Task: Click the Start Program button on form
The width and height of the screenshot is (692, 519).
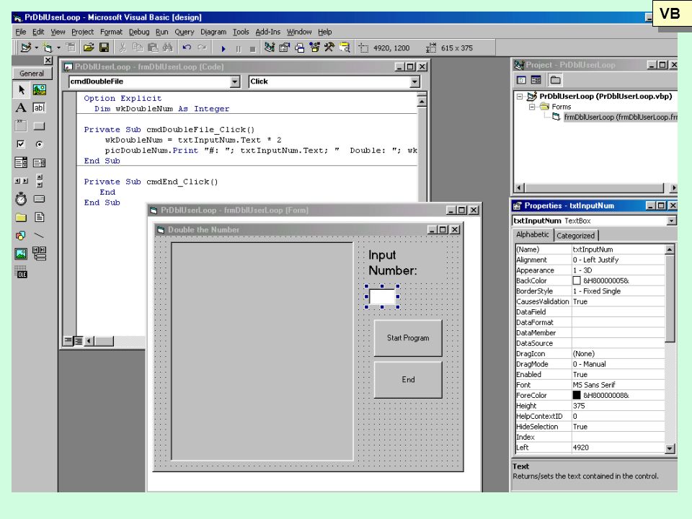Action: tap(408, 338)
